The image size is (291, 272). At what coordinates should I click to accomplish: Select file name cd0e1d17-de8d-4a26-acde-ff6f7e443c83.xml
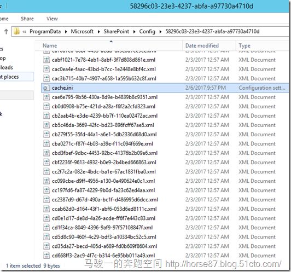(103, 218)
